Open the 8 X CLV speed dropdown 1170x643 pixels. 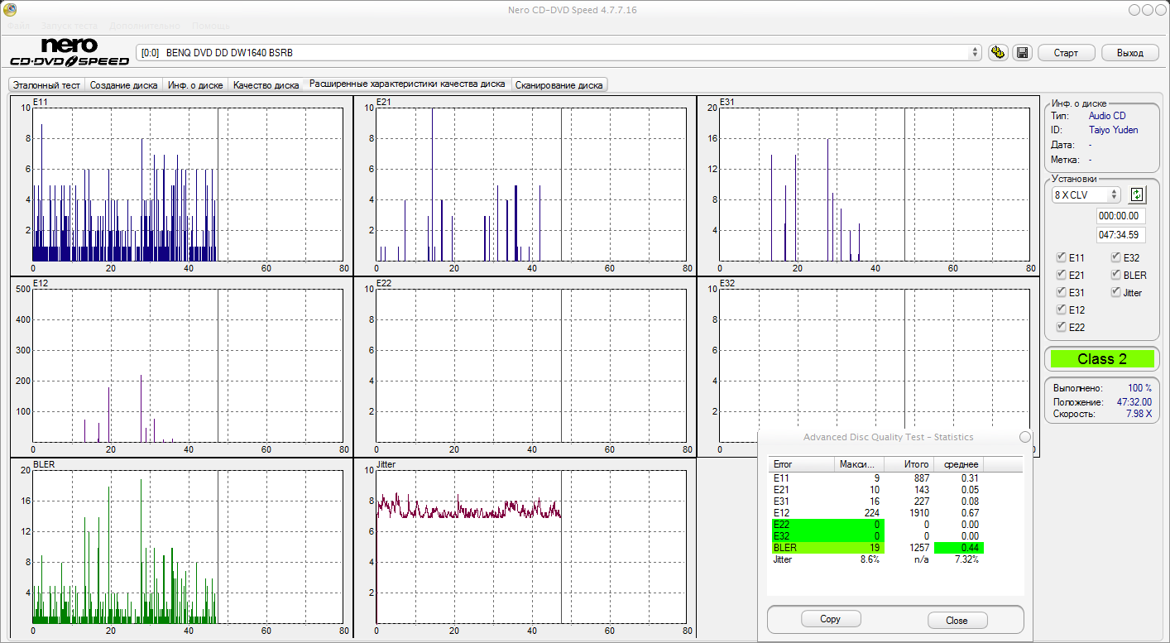[1086, 195]
